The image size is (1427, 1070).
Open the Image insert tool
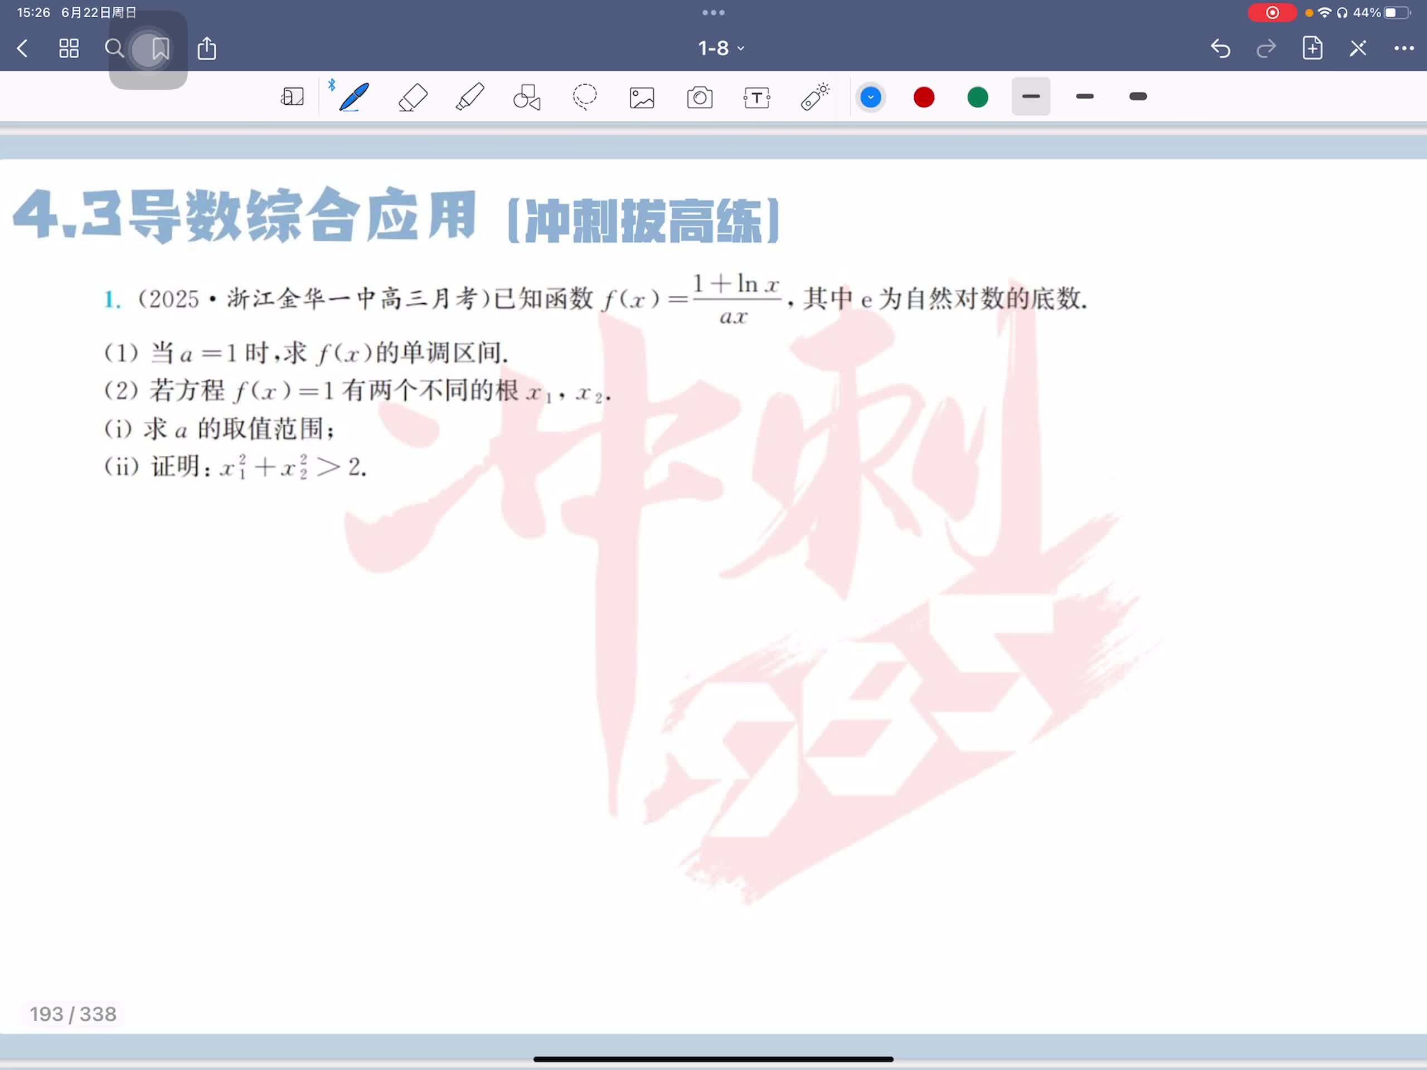(642, 98)
